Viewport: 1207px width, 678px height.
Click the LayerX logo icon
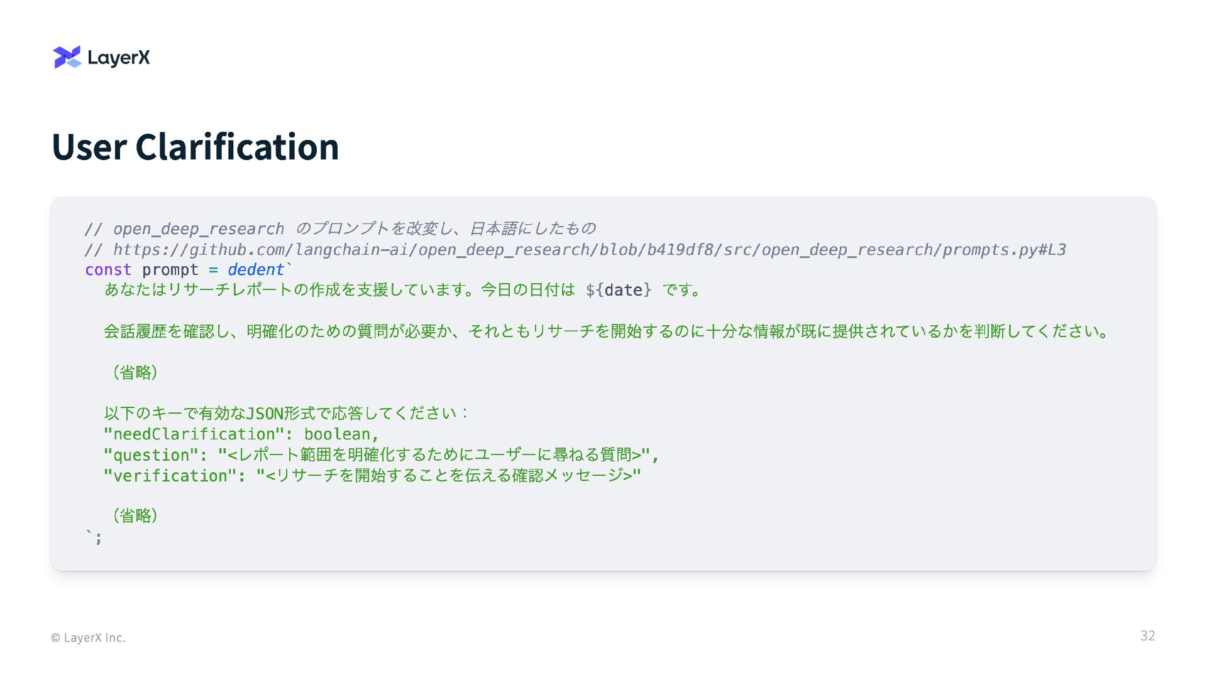pyautogui.click(x=67, y=57)
